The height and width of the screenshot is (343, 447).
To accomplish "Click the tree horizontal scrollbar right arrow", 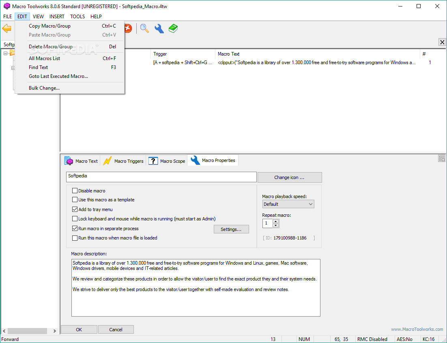I will click(x=54, y=331).
